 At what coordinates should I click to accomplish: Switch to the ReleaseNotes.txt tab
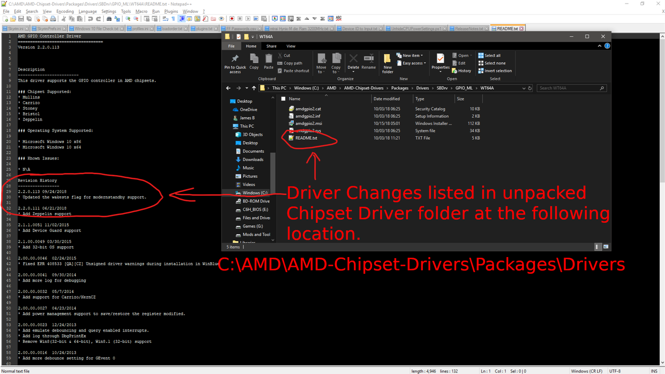[x=469, y=29]
